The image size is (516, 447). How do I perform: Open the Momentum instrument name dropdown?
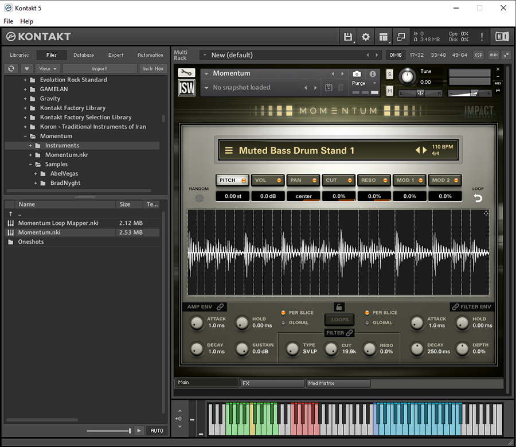pos(206,73)
